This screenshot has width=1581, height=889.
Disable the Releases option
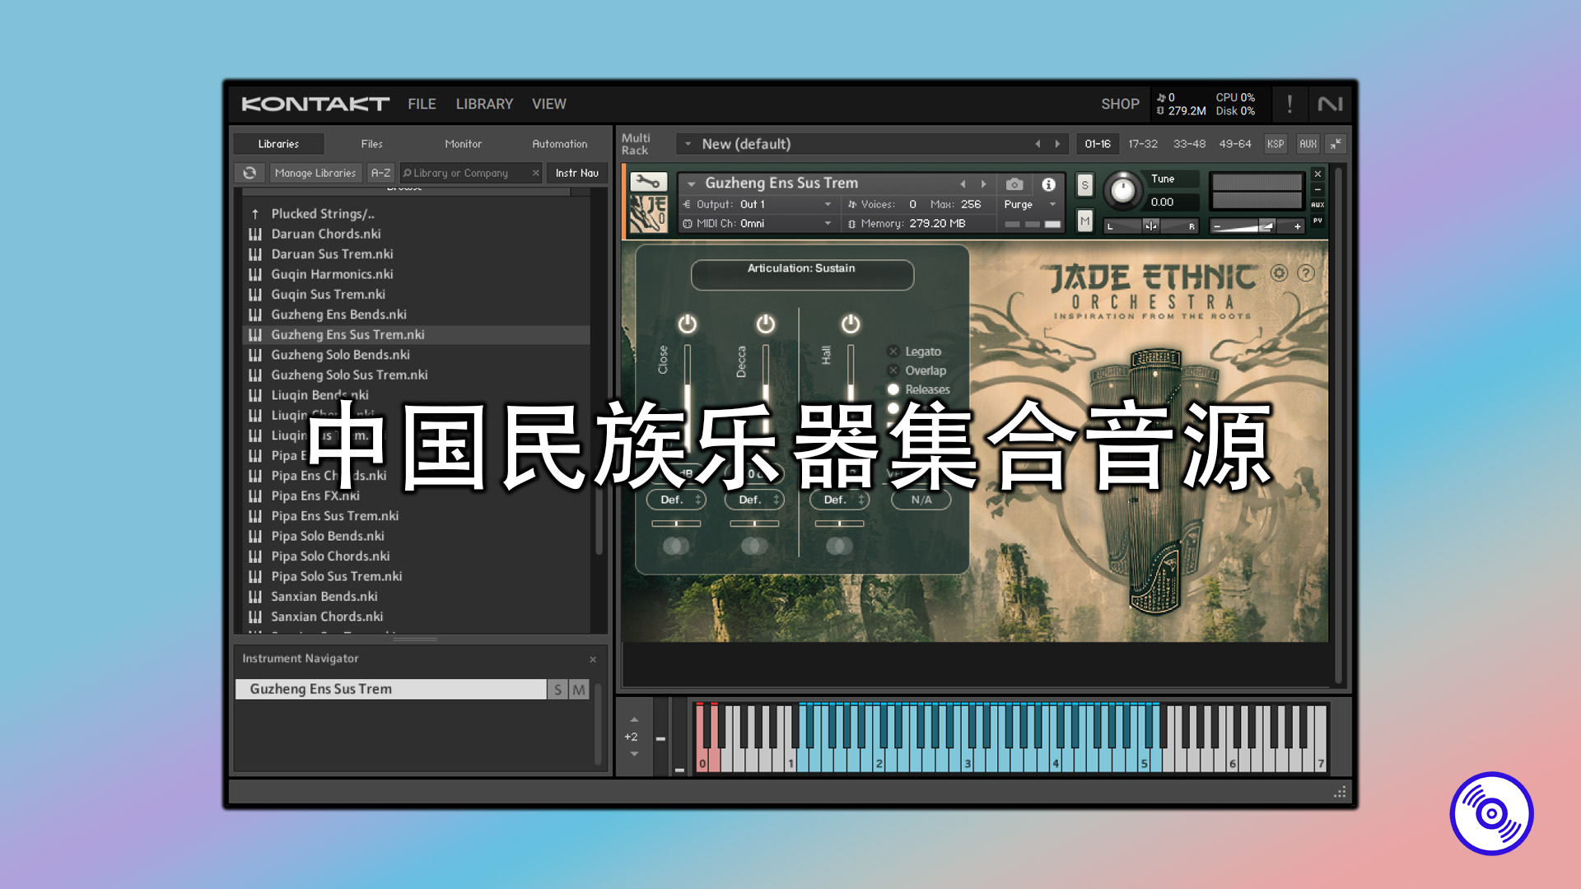[x=893, y=389]
